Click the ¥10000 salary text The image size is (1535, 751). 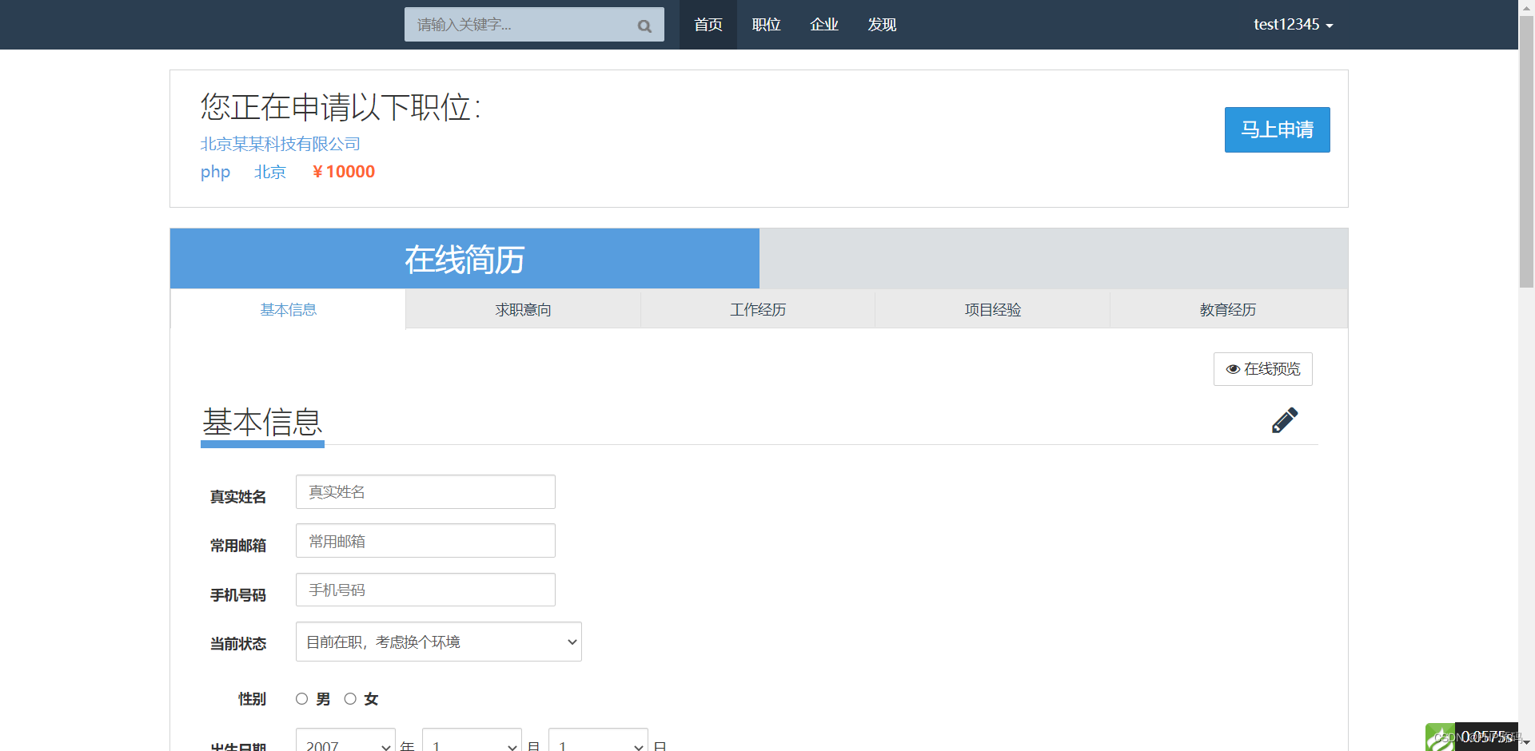(343, 172)
